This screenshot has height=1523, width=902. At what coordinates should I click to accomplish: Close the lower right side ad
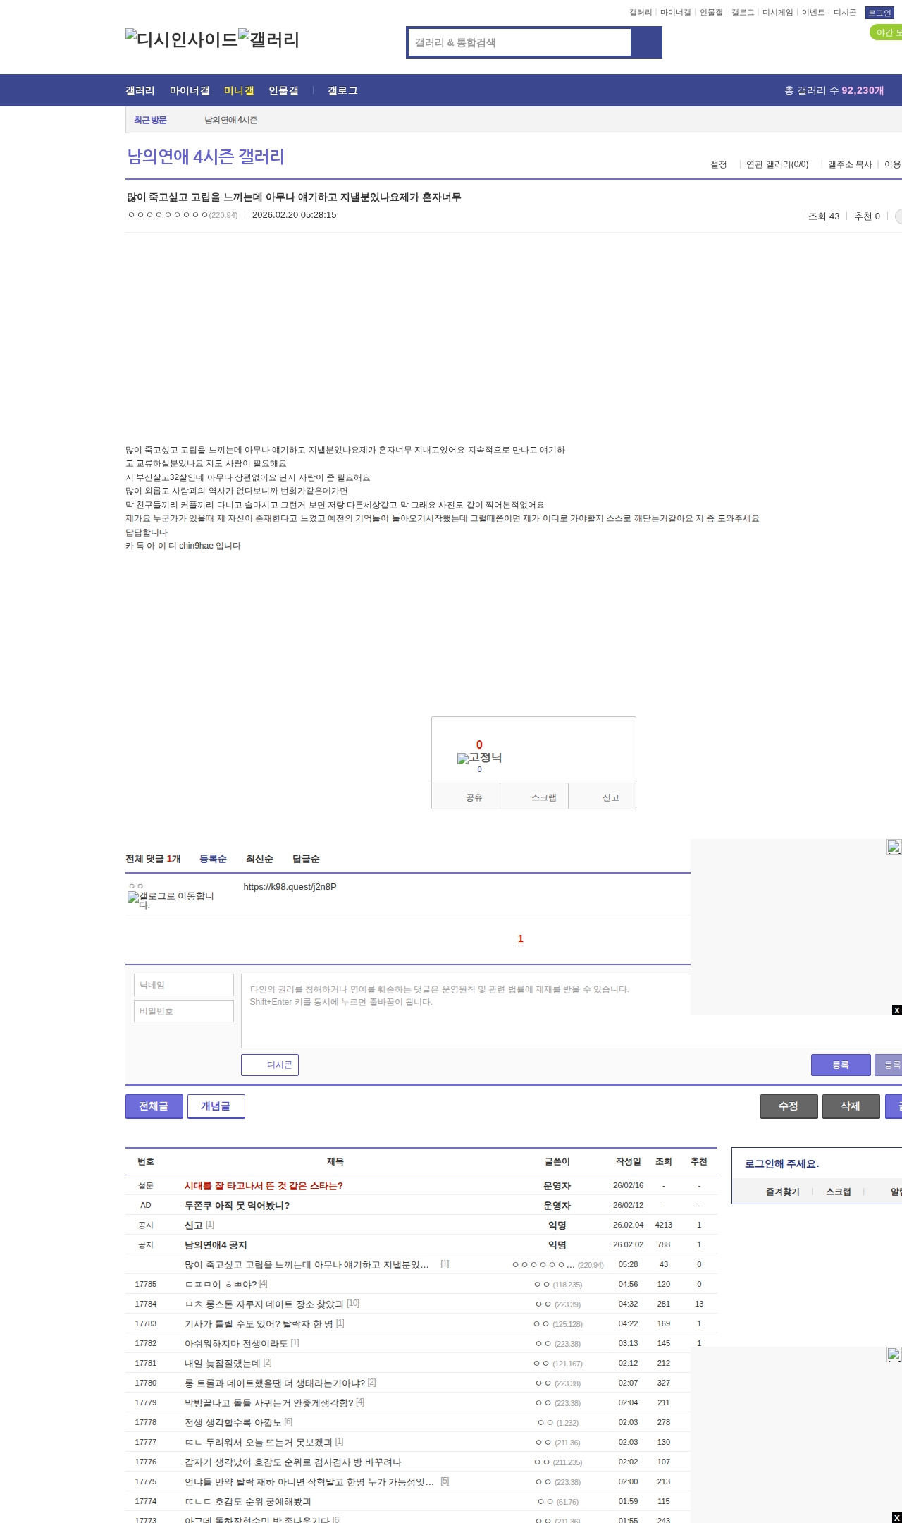coord(896,1517)
